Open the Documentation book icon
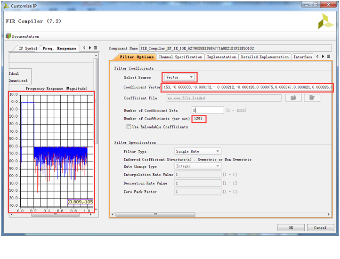This screenshot has height=259, width=340. pos(8,36)
